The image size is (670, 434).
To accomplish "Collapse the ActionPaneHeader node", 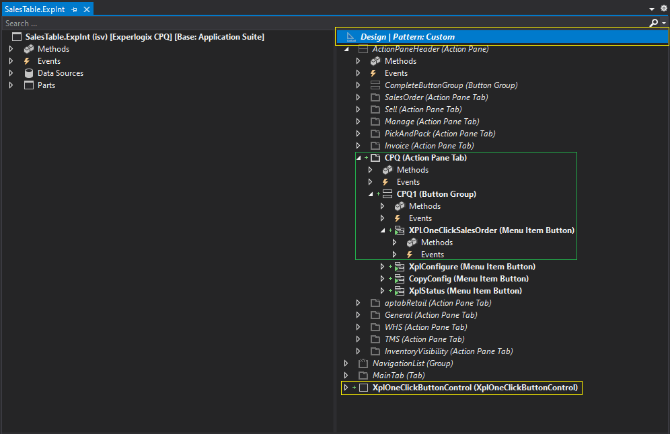I will [x=346, y=49].
